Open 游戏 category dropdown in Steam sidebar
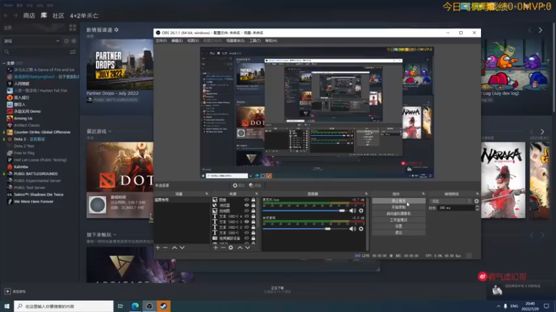This screenshot has width=556, height=312. click(31, 41)
